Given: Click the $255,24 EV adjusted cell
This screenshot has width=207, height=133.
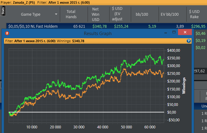Looking at the screenshot, I should 121,26.
